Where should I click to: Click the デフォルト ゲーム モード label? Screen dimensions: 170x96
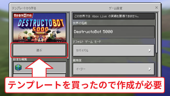87,42
